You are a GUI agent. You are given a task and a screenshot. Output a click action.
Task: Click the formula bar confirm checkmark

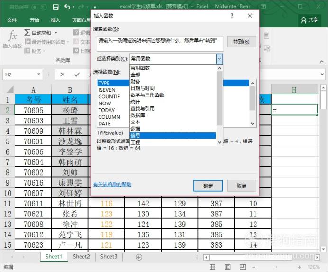[77, 75]
